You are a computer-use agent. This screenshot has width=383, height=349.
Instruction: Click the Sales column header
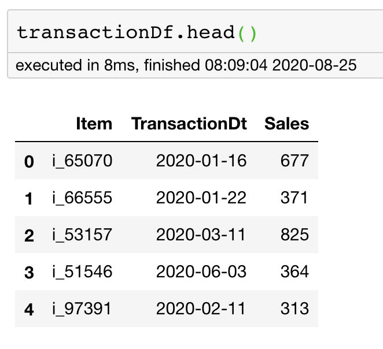coord(287,124)
